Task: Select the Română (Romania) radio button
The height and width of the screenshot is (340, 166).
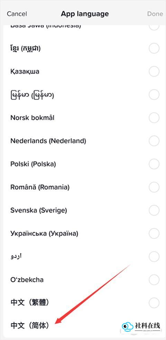Action: 154,187
